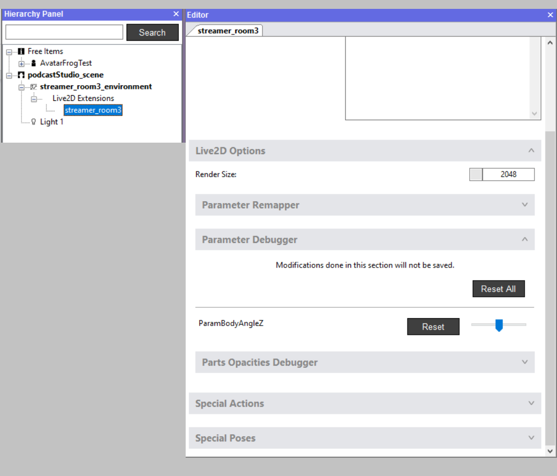The height and width of the screenshot is (476, 557).
Task: Switch to the streamer_room3 editor tab
Action: click(x=228, y=30)
